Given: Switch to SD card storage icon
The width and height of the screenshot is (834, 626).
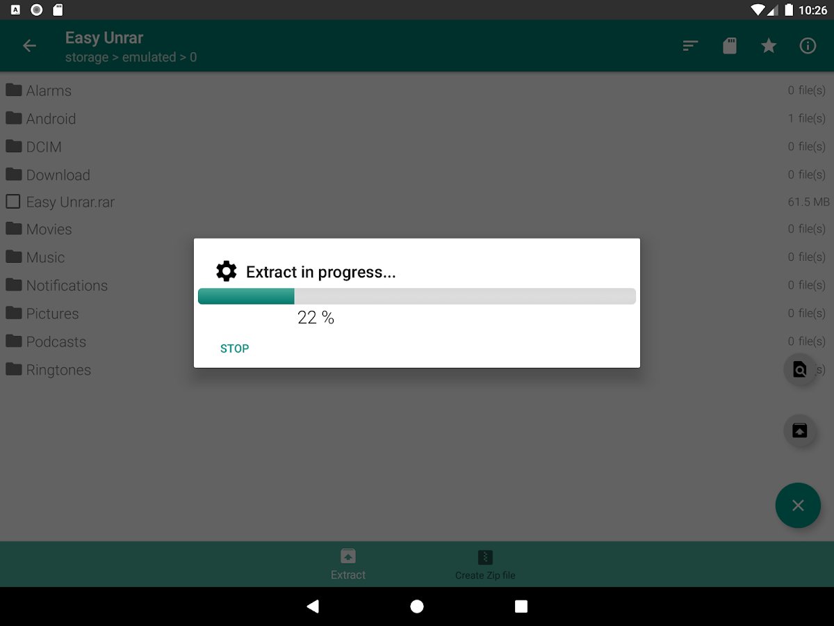Looking at the screenshot, I should tap(730, 46).
